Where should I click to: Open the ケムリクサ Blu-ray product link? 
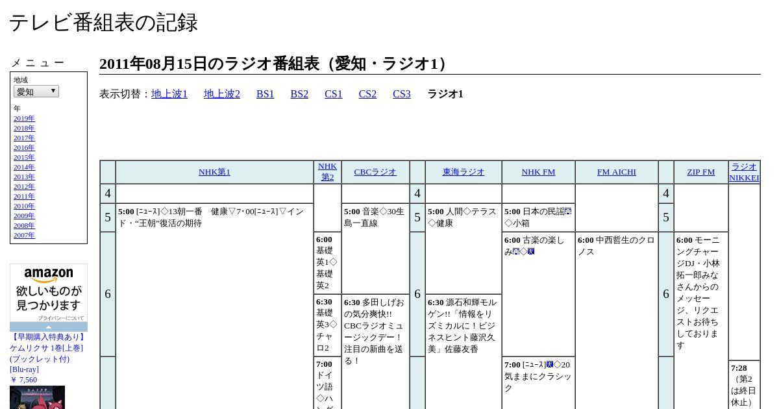point(48,353)
